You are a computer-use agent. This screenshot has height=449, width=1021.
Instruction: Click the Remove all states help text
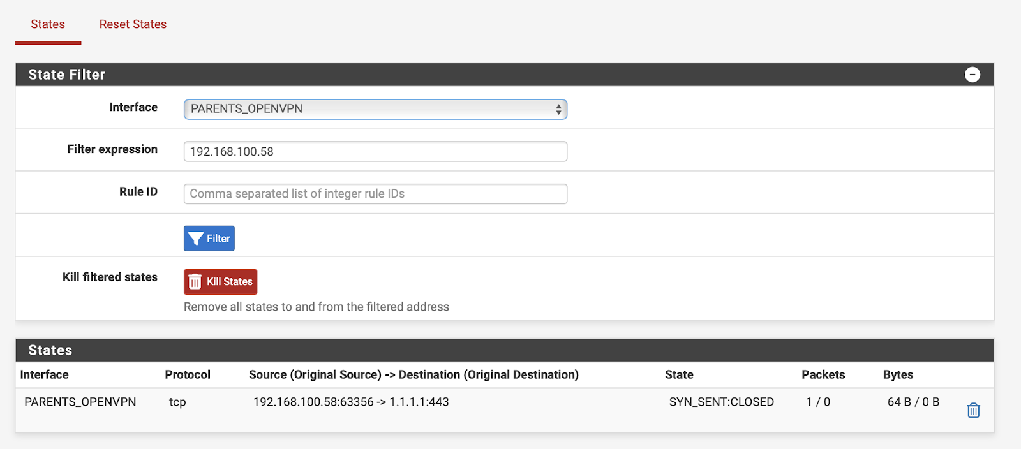click(x=317, y=307)
